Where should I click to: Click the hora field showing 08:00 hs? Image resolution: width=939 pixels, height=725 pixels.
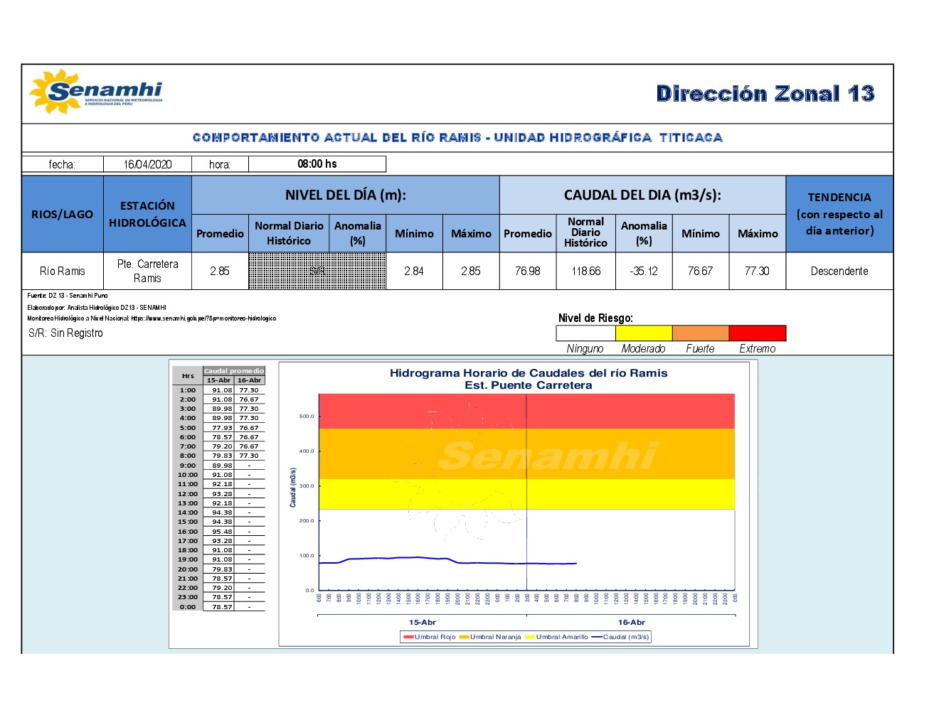[317, 164]
